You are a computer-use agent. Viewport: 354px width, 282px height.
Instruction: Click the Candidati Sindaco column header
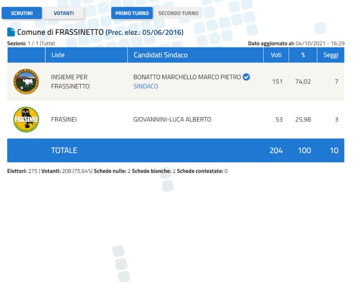(x=160, y=55)
